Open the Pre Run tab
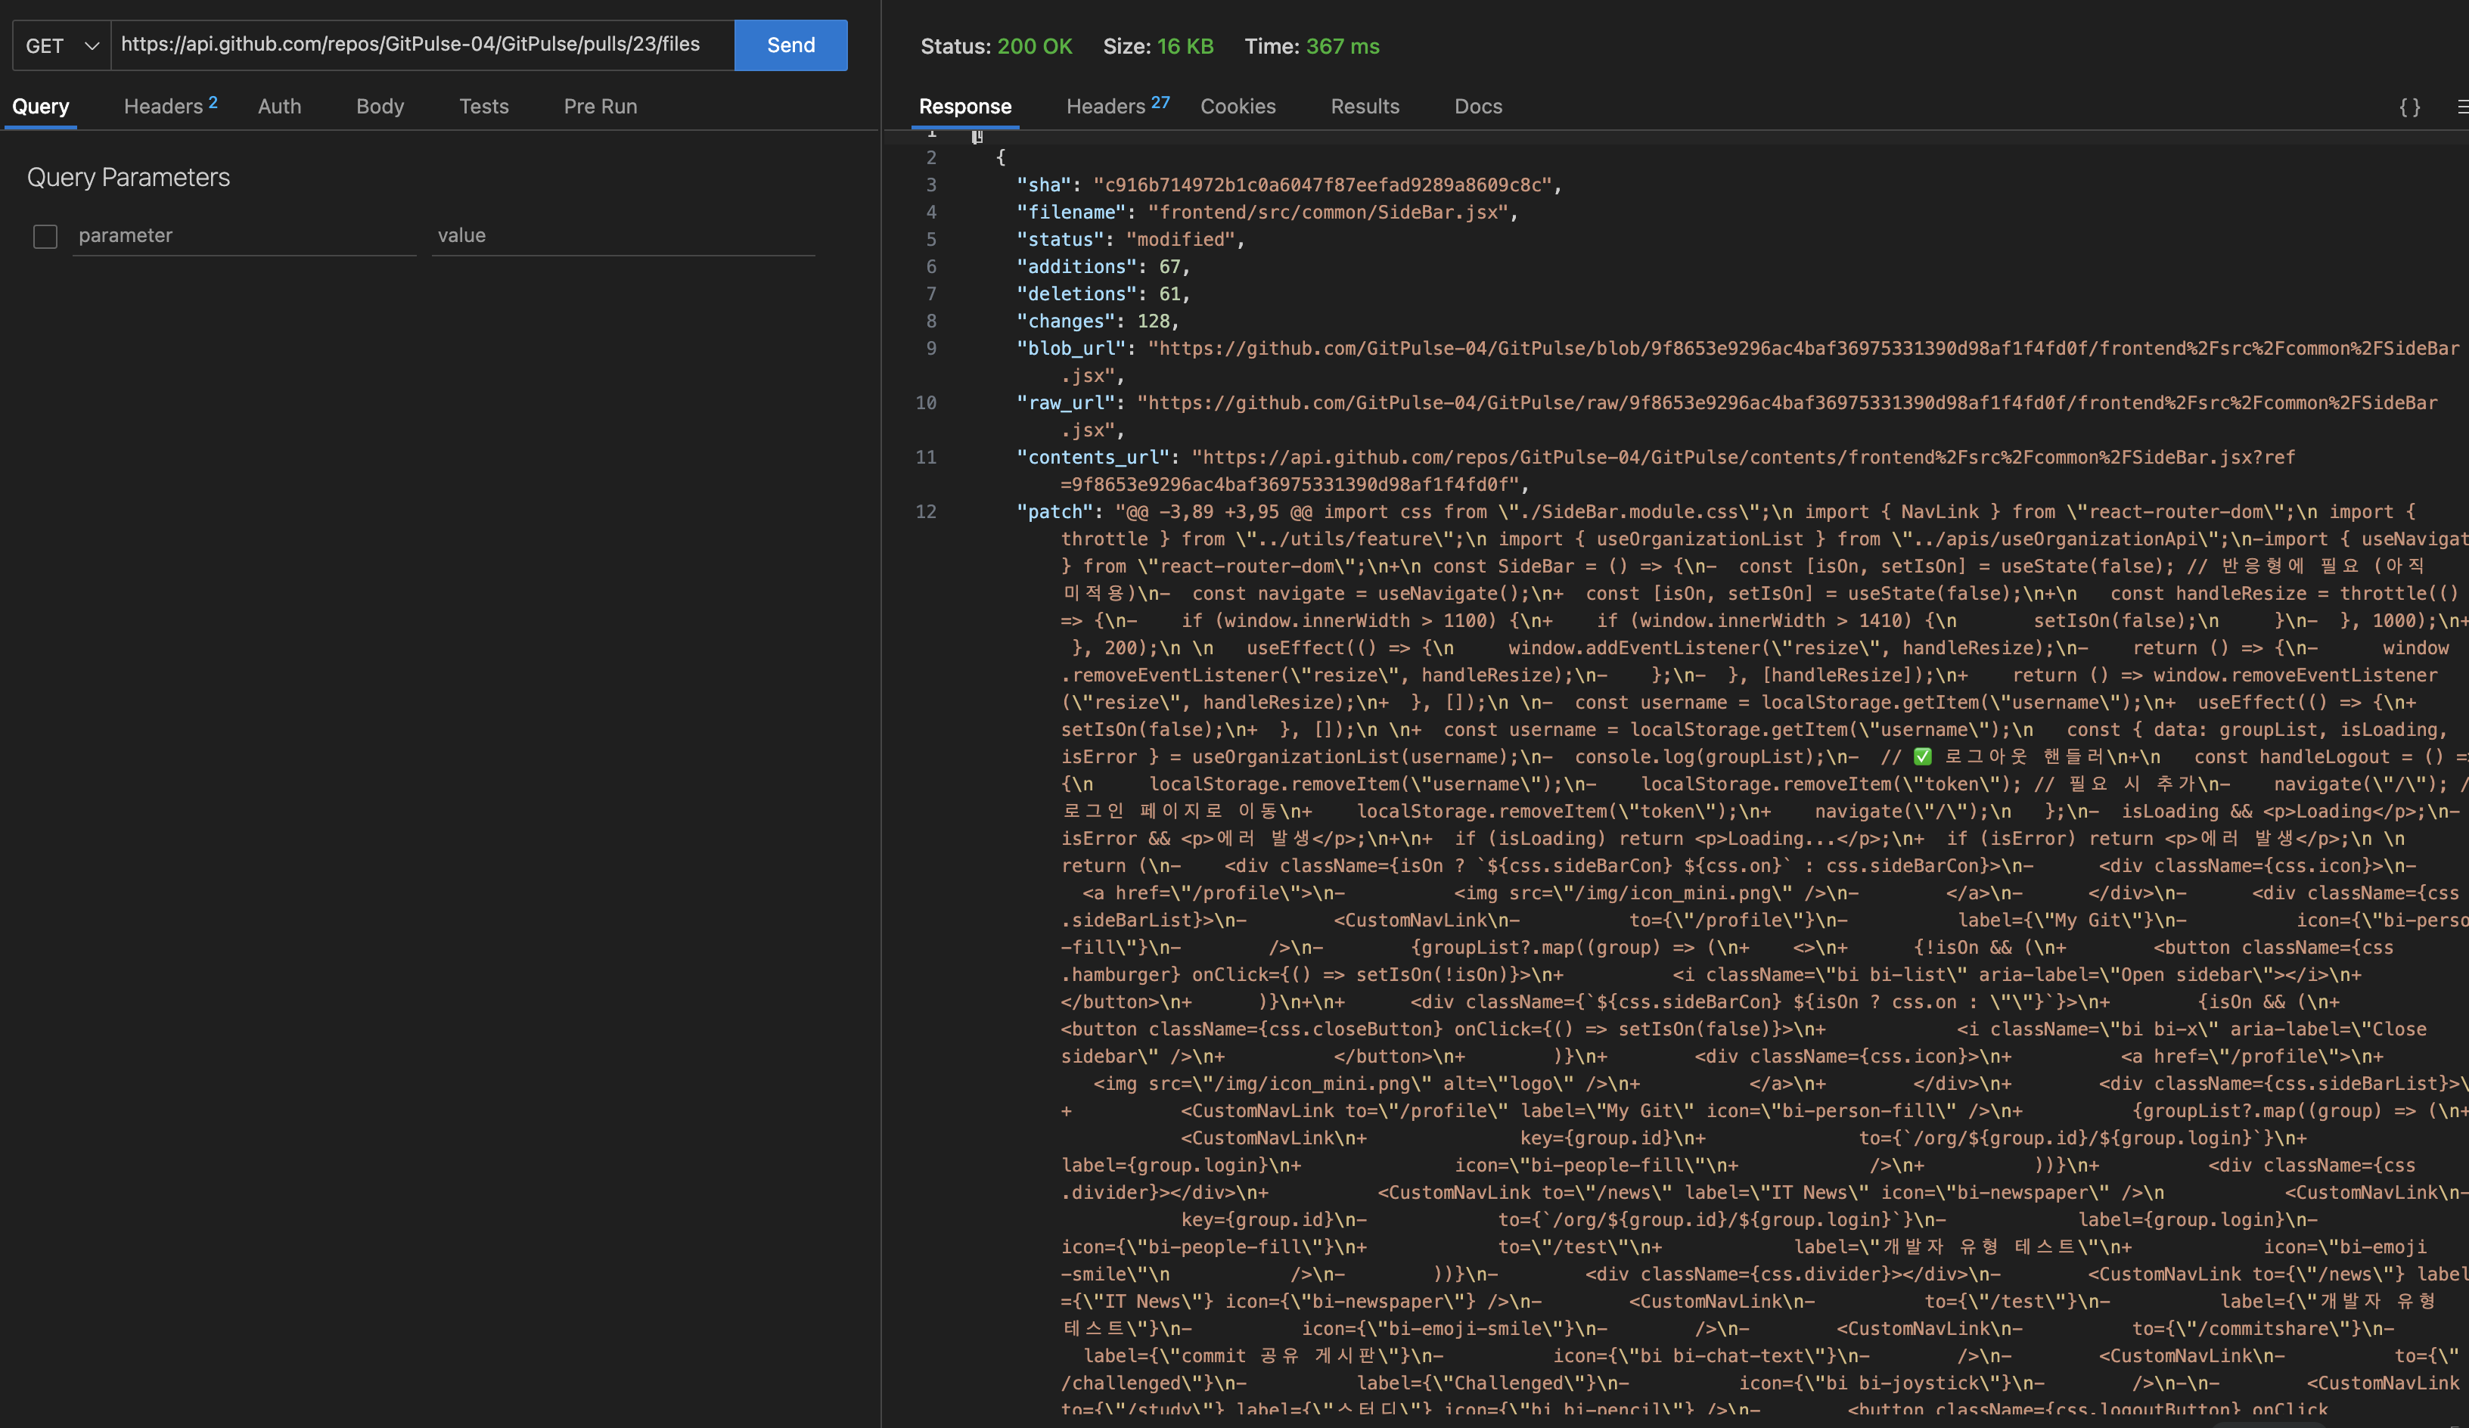Image resolution: width=2469 pixels, height=1428 pixels. tap(601, 106)
